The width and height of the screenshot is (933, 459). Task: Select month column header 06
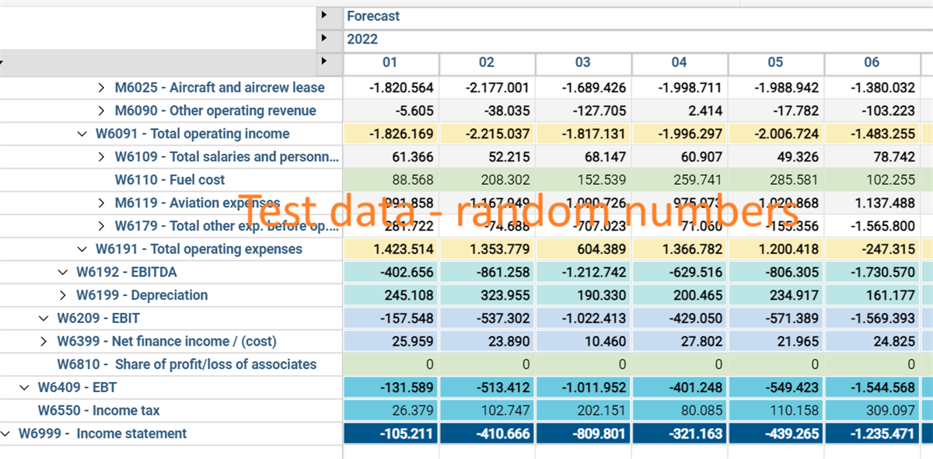pos(872,62)
